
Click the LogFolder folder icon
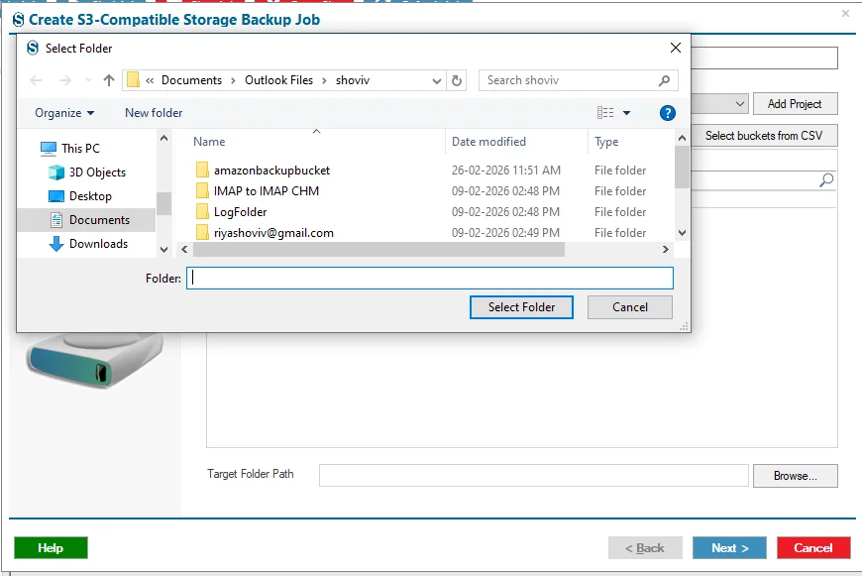click(202, 212)
